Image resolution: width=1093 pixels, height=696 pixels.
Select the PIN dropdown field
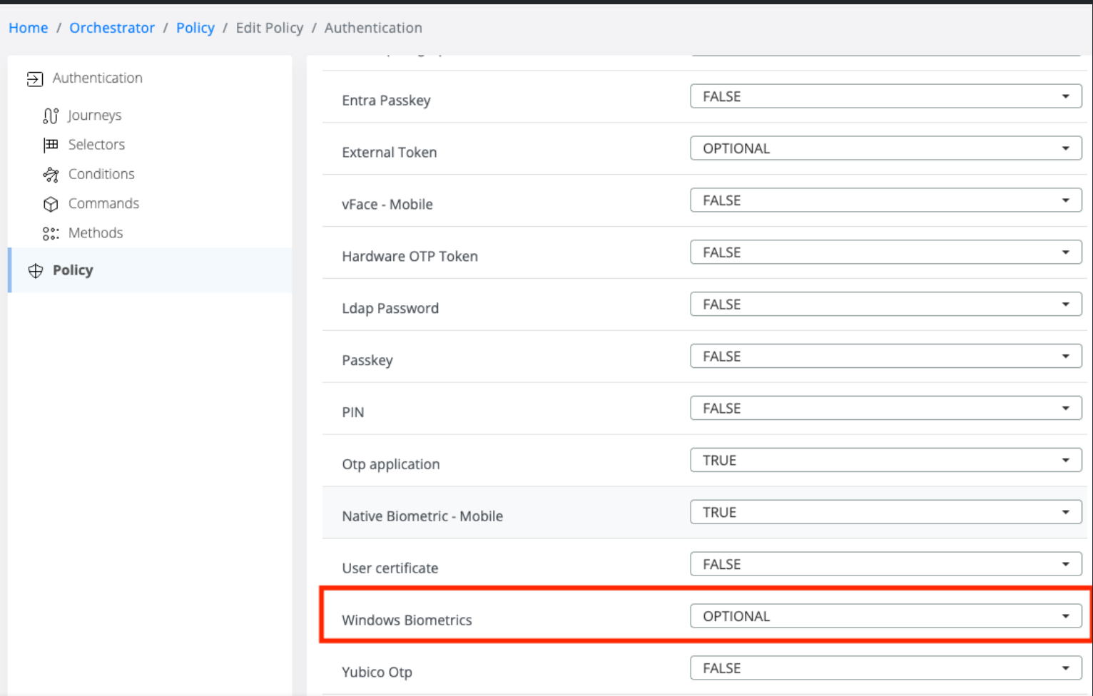point(885,408)
